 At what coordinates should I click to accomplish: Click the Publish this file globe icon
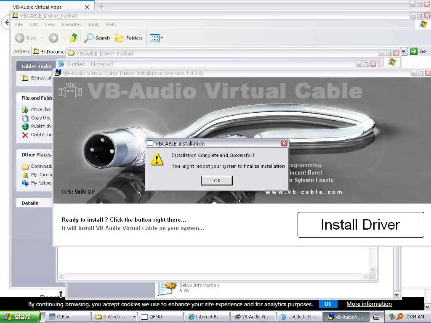(25, 126)
